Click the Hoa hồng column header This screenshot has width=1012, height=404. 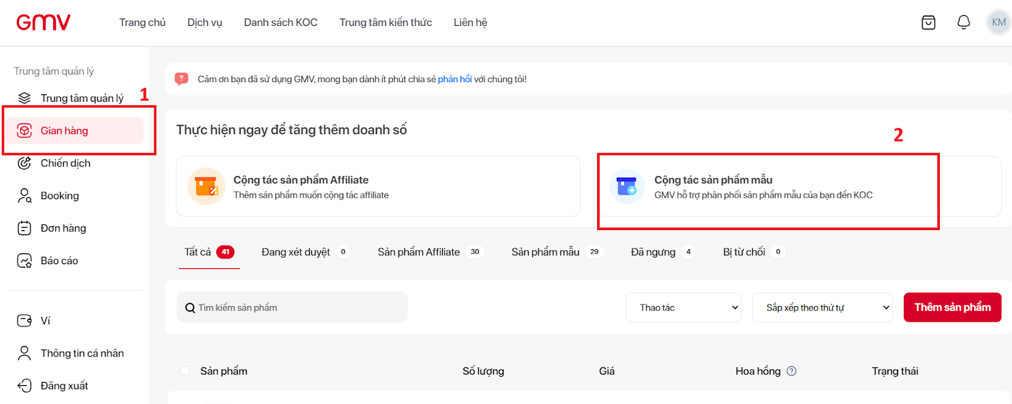[758, 371]
